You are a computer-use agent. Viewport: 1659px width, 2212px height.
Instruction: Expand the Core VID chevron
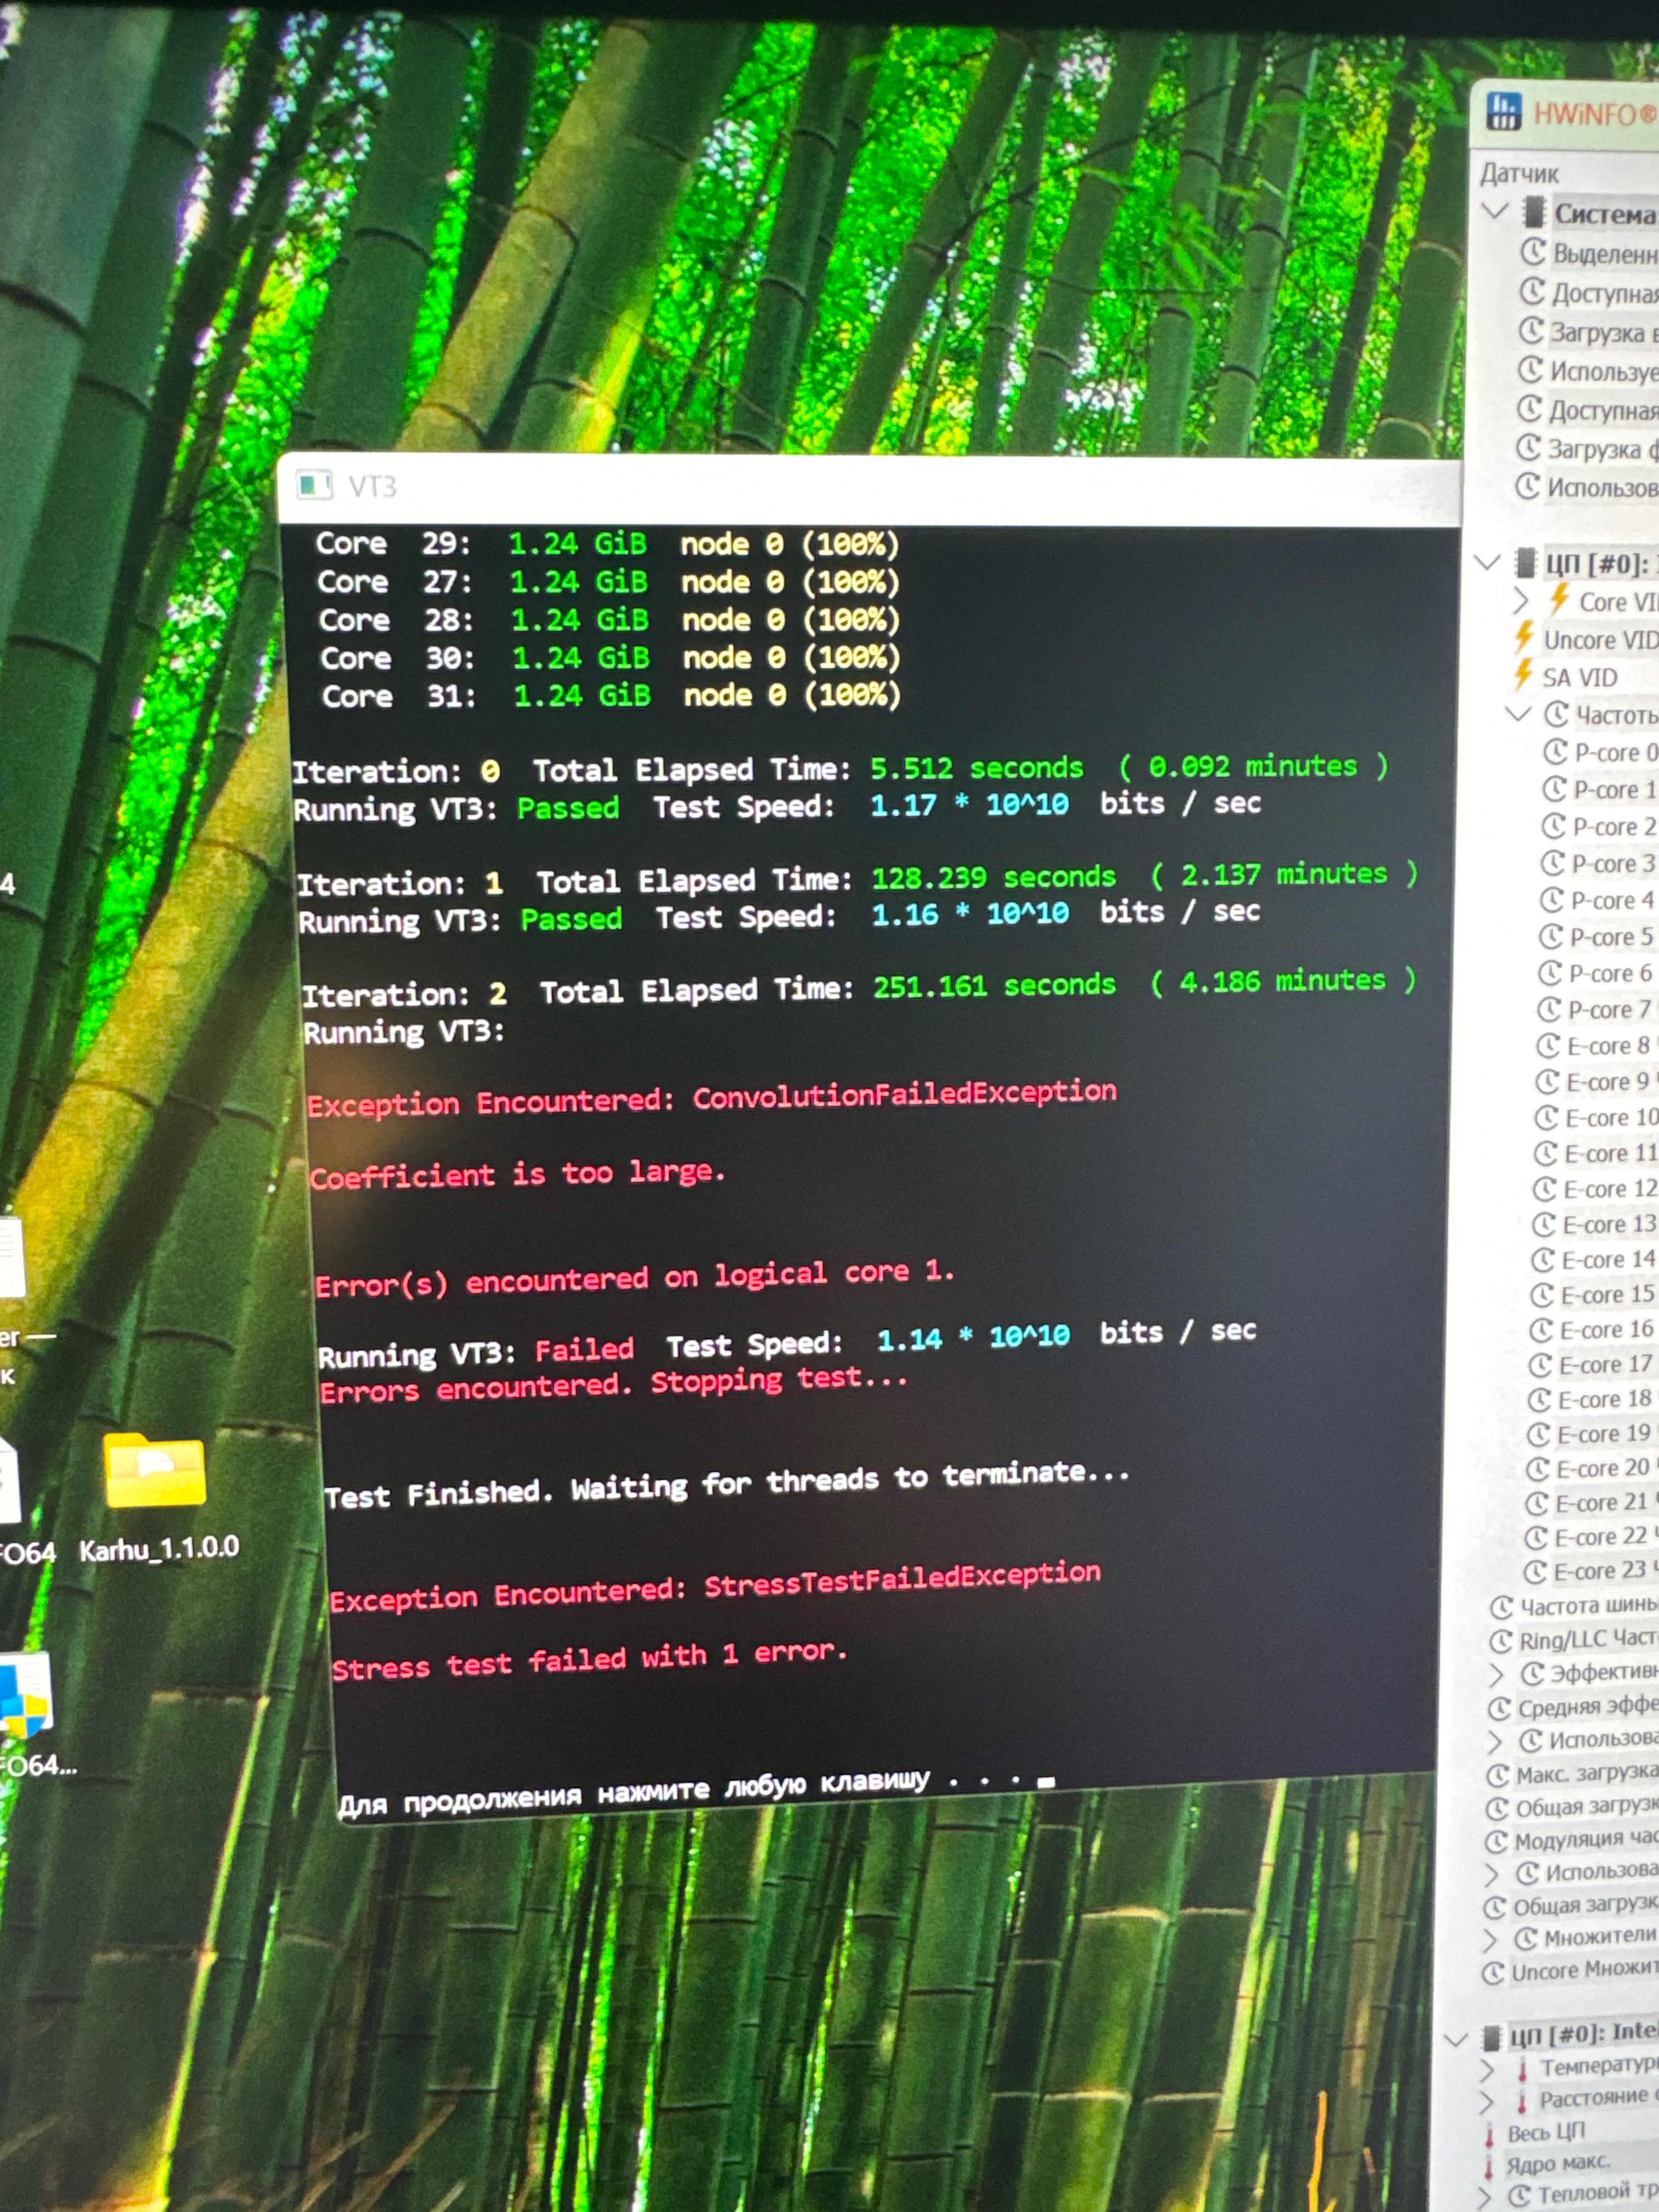point(1521,600)
